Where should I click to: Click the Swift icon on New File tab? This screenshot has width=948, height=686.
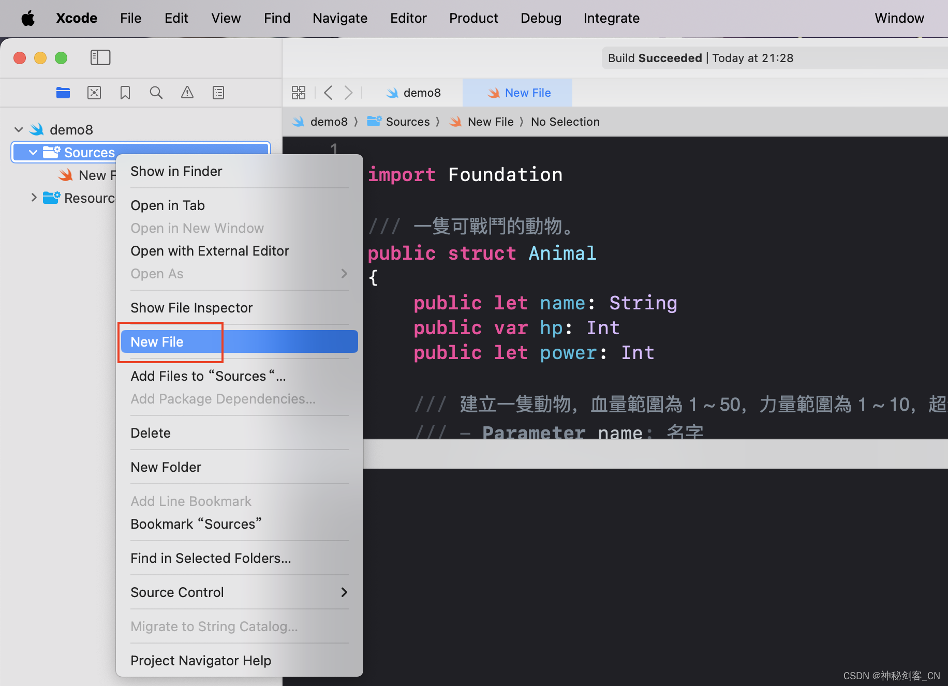494,93
